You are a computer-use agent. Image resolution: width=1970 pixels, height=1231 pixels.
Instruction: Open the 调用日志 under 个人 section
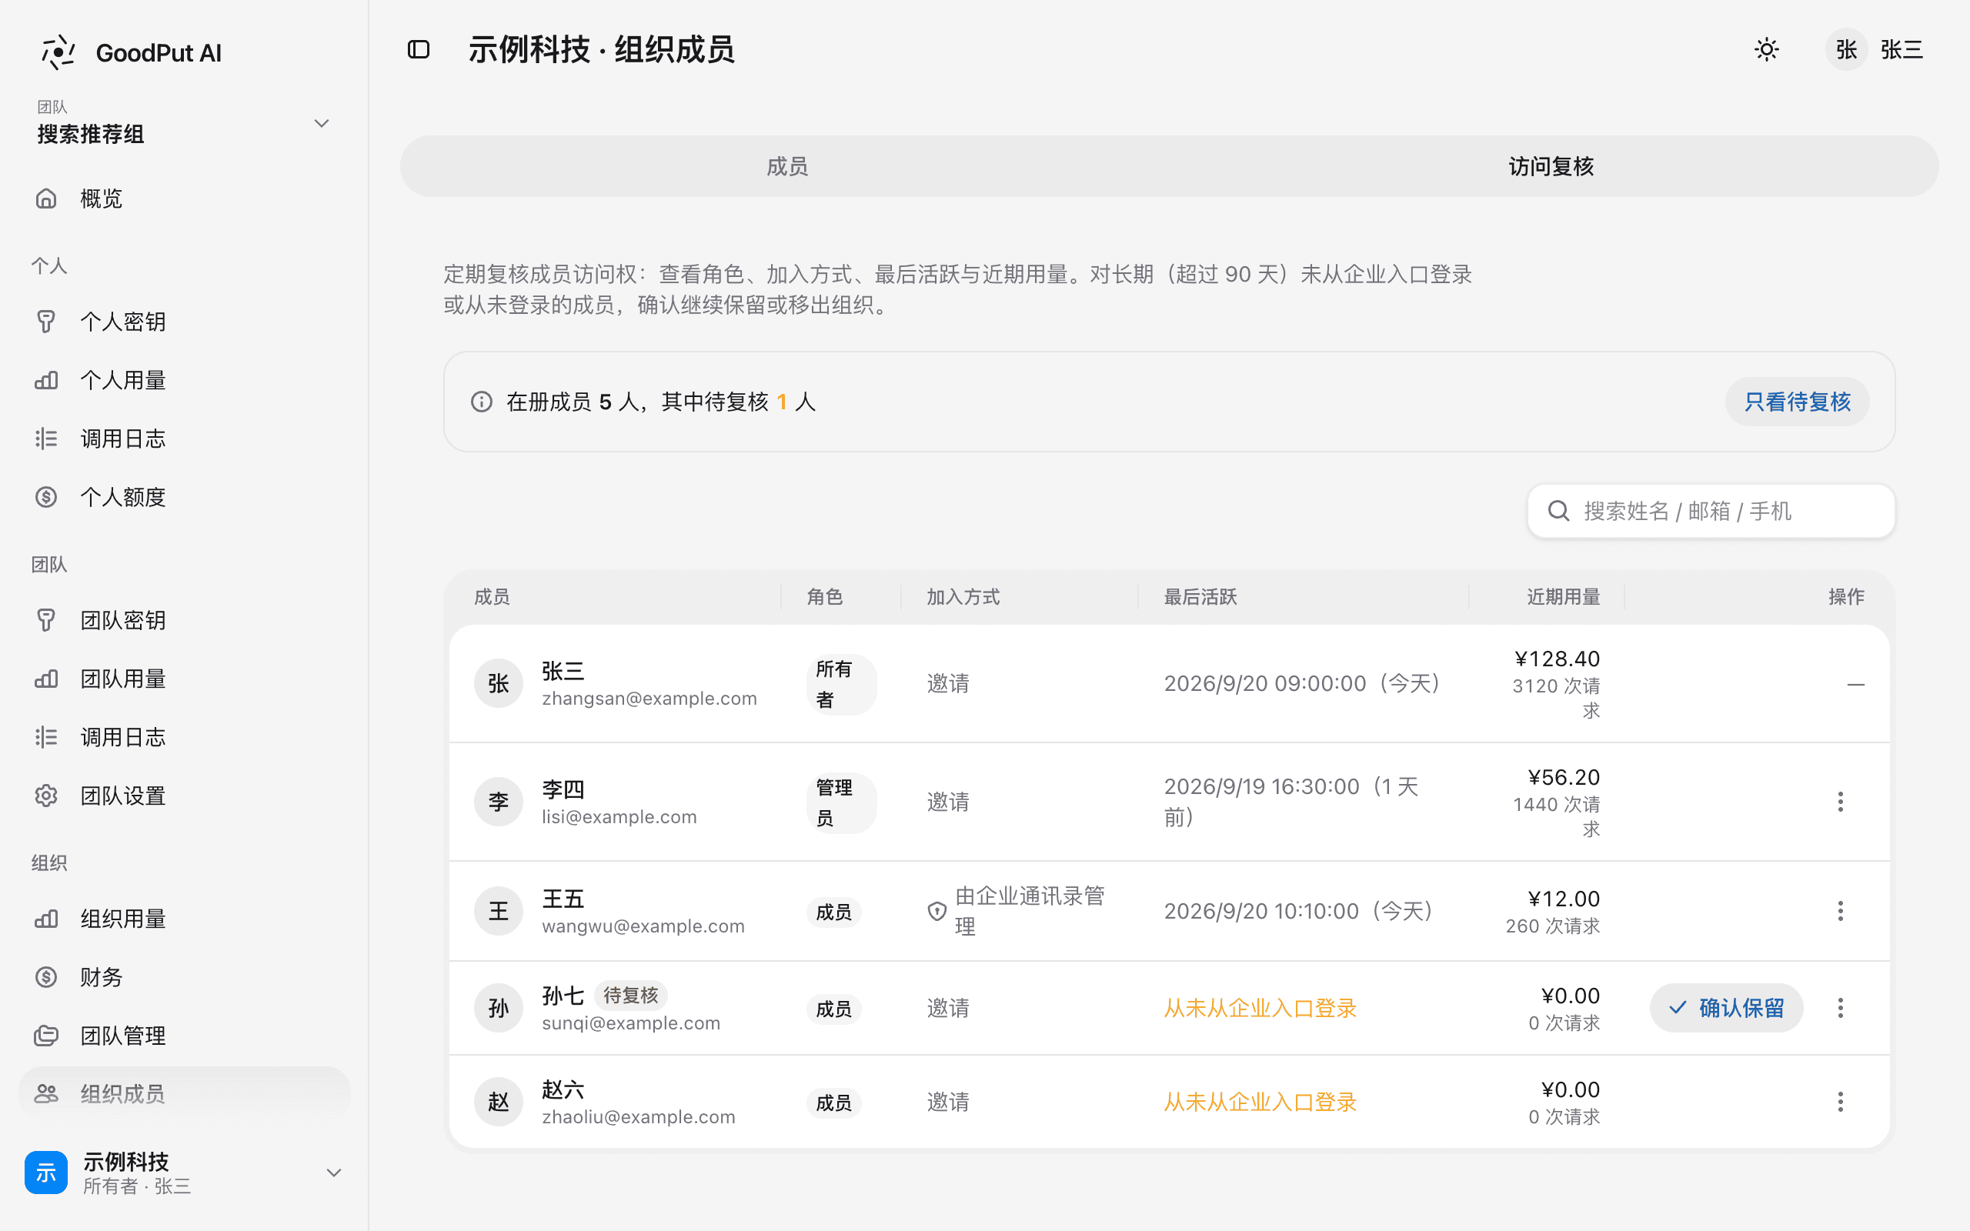(184, 439)
